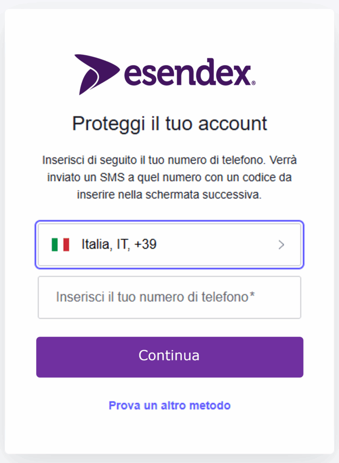Click the word "metodo" in the bottom link
The width and height of the screenshot is (339, 463).
(x=211, y=406)
